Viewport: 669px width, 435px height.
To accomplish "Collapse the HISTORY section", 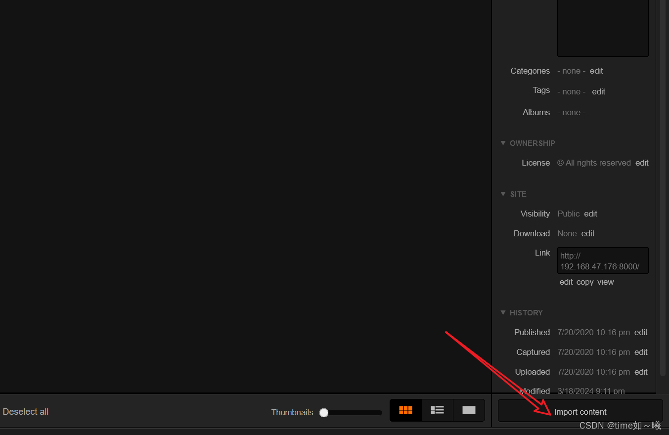I will tap(503, 312).
